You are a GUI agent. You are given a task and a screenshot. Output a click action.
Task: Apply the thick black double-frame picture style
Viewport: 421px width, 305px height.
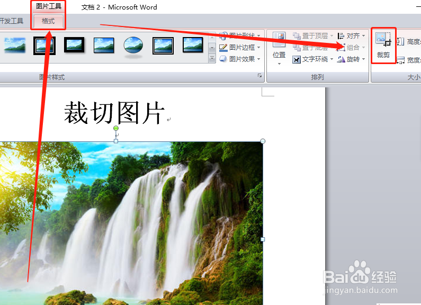(x=44, y=46)
